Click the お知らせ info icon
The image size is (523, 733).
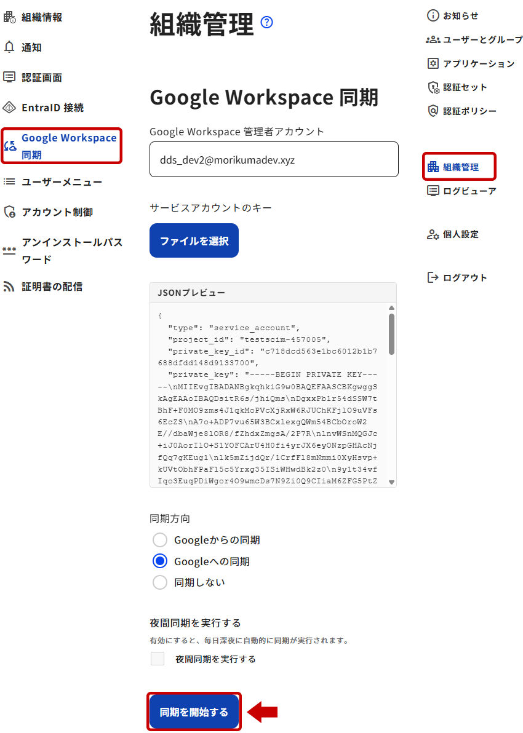pos(433,15)
